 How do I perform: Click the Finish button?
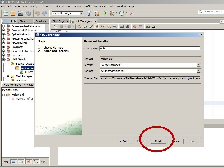click(158, 141)
